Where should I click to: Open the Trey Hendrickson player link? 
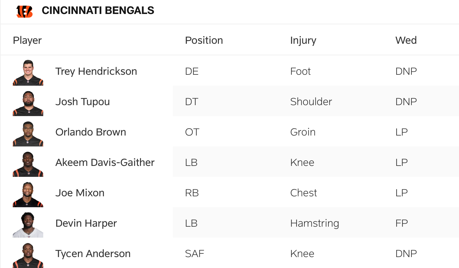(96, 71)
